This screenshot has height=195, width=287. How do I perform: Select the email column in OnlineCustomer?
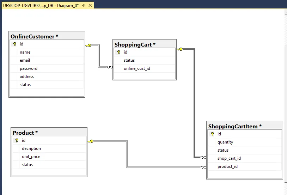47,60
